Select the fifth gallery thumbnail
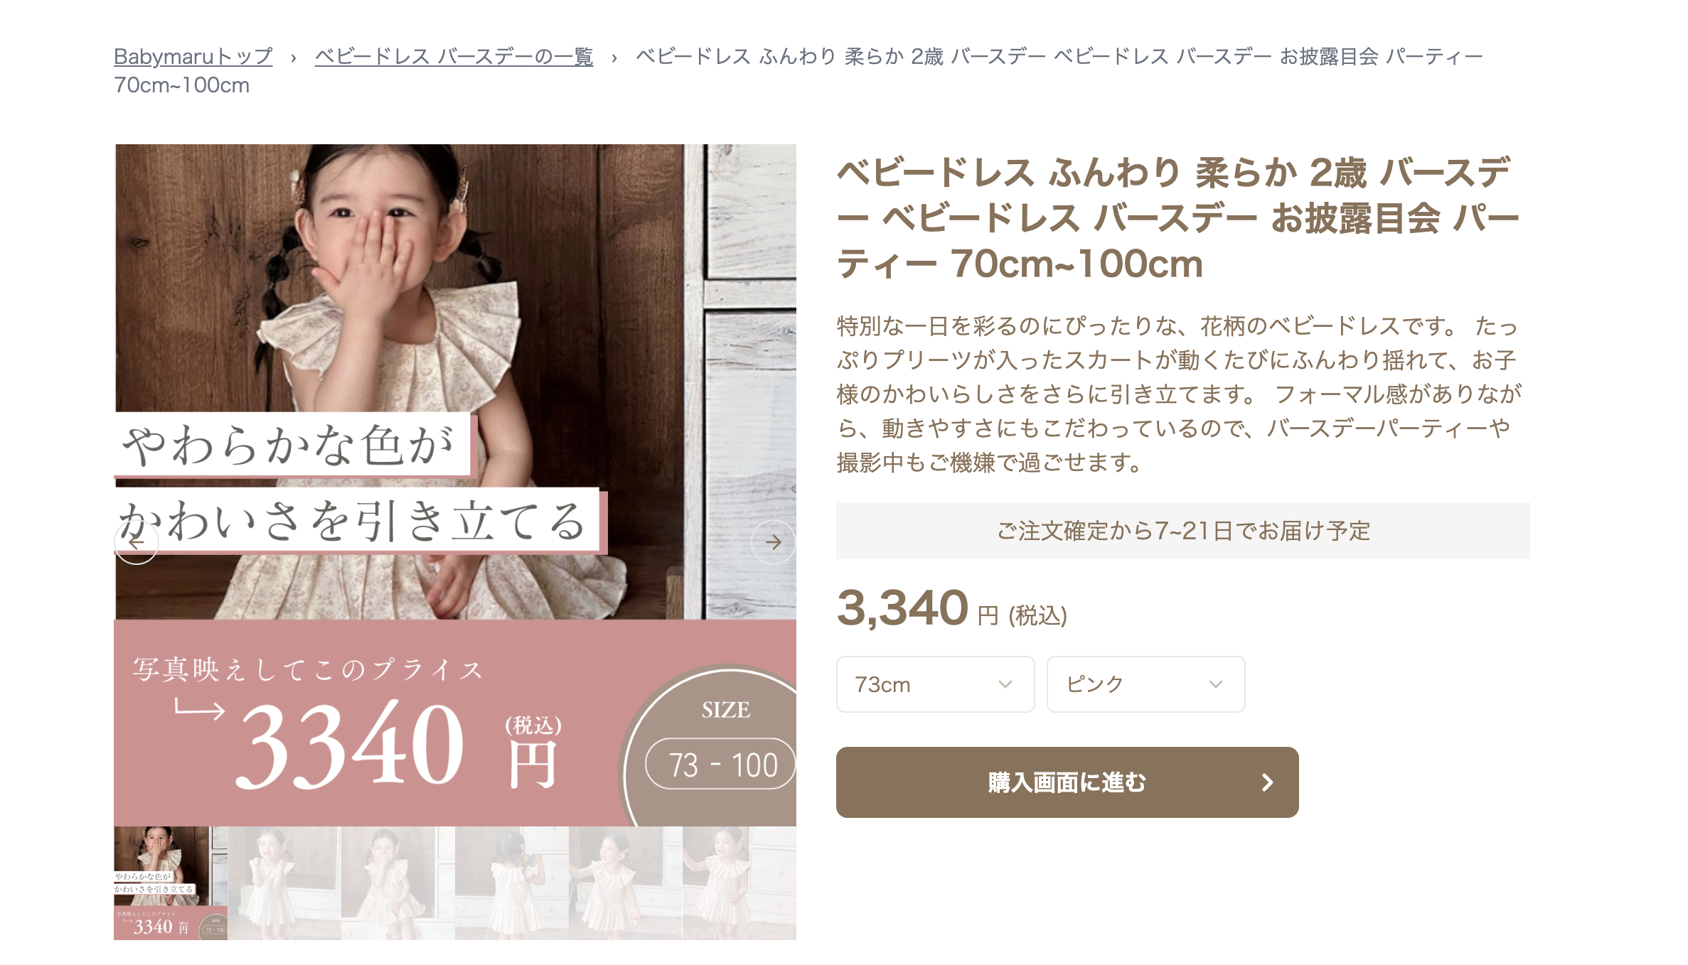 click(x=626, y=883)
